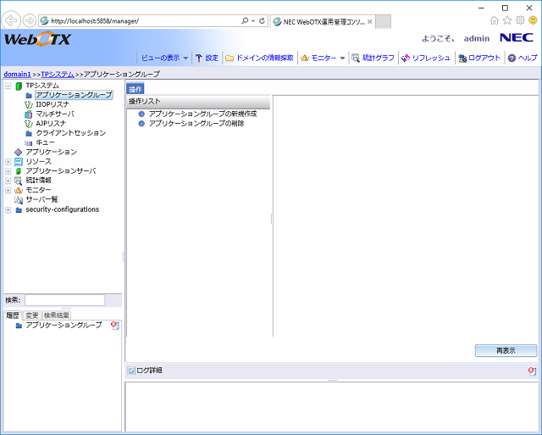Select the マルチサーバ tree node icon
Image resolution: width=542 pixels, height=435 pixels.
click(29, 114)
